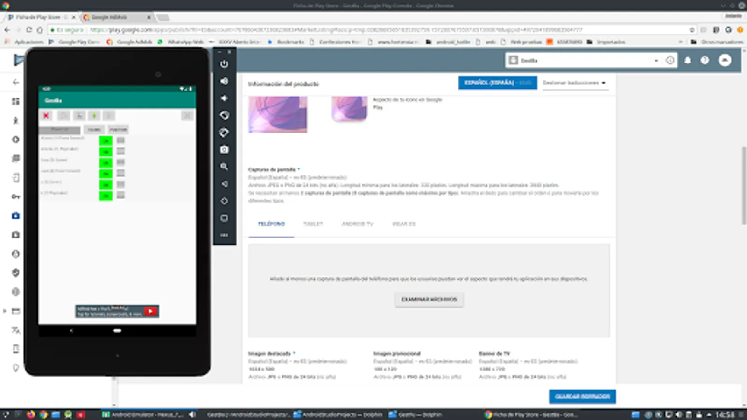Click the emulator toolbar Back triangle

tap(224, 184)
